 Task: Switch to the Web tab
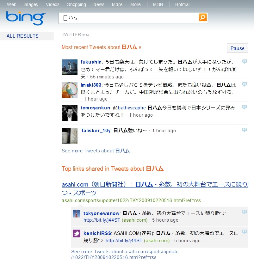click(12, 4)
